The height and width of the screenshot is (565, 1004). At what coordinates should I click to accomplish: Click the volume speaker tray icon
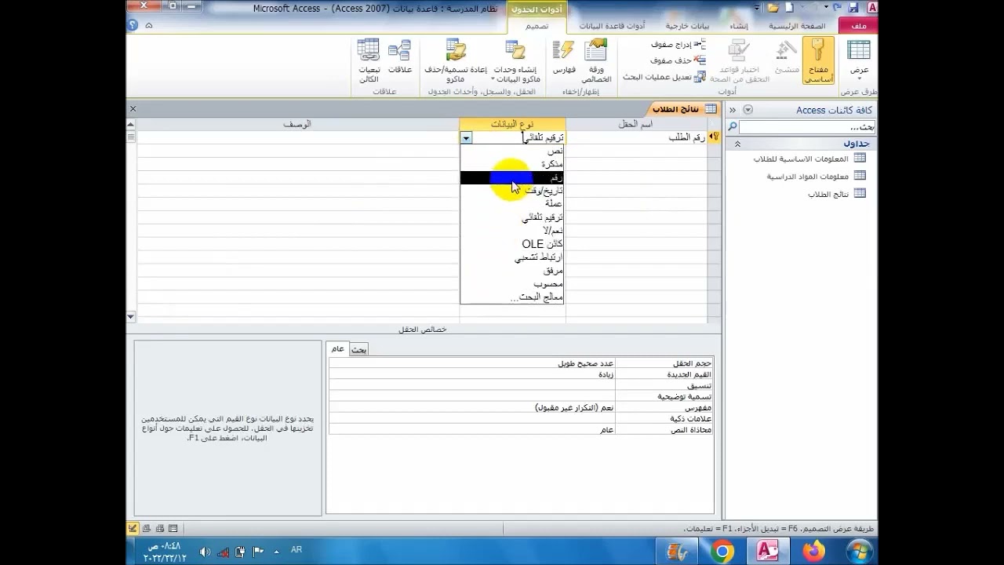[205, 552]
